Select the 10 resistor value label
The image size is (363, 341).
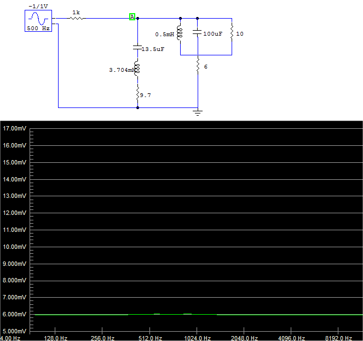tap(240, 34)
